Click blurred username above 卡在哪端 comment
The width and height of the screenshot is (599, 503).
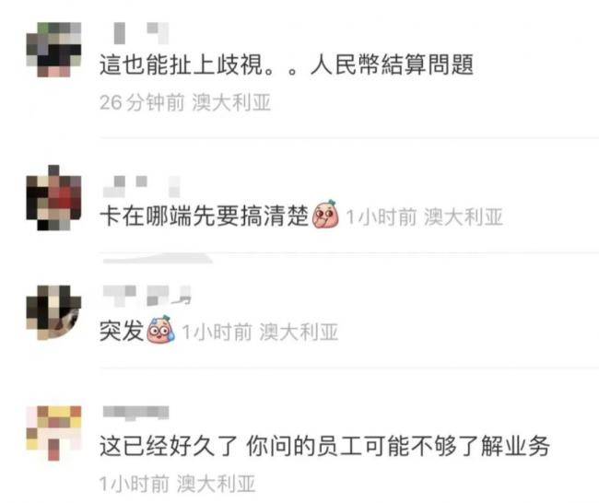point(141,186)
